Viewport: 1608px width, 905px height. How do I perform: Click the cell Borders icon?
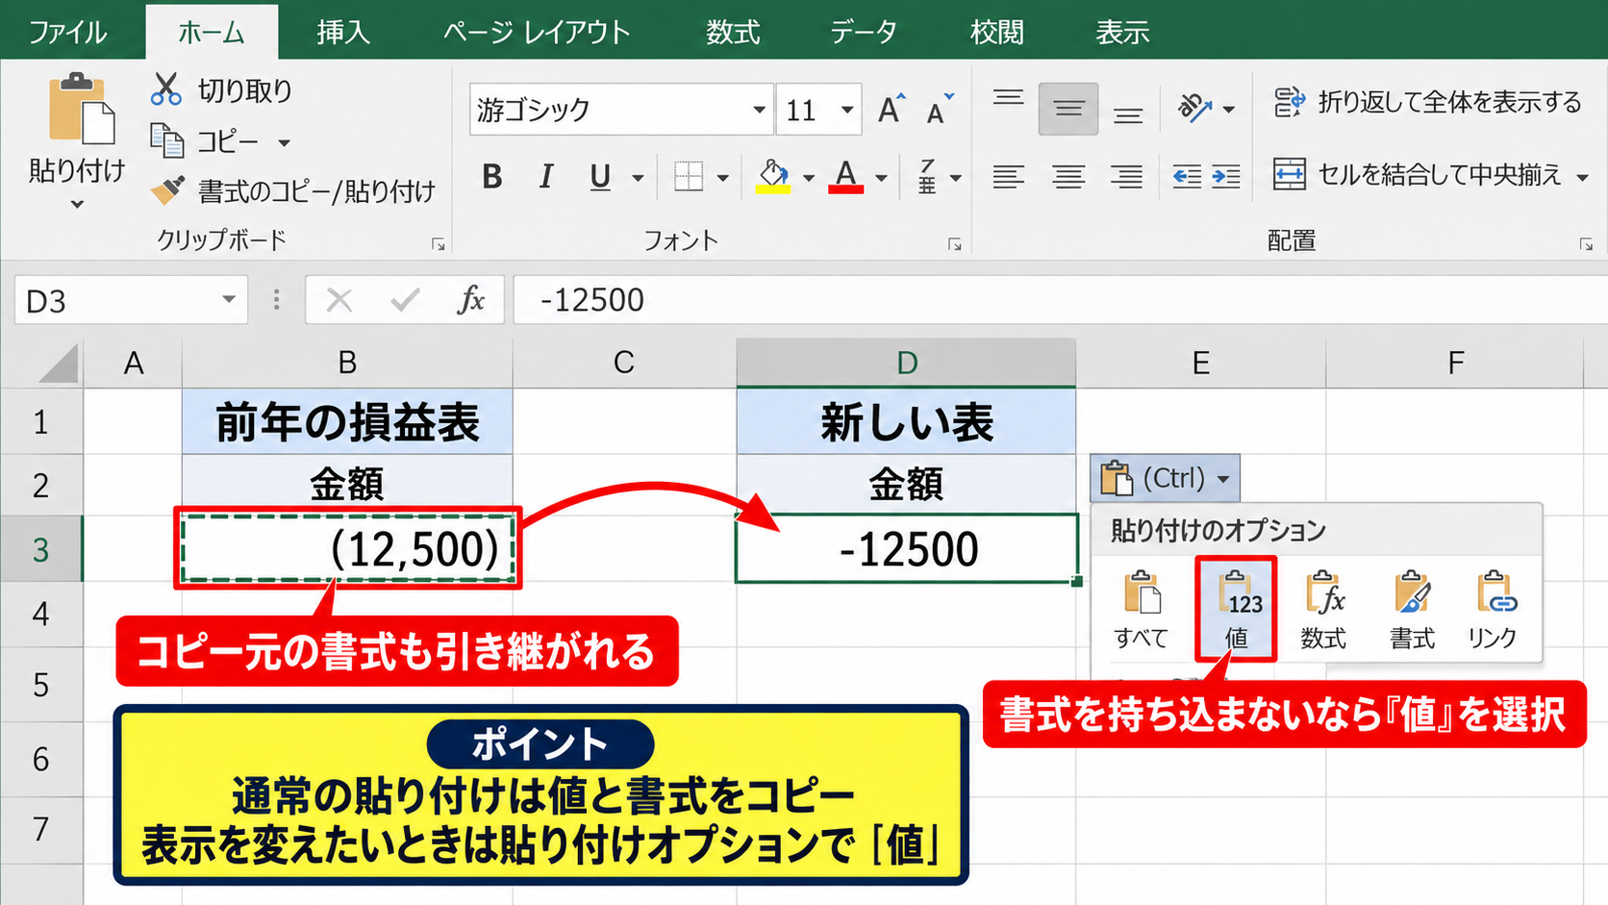coord(689,177)
